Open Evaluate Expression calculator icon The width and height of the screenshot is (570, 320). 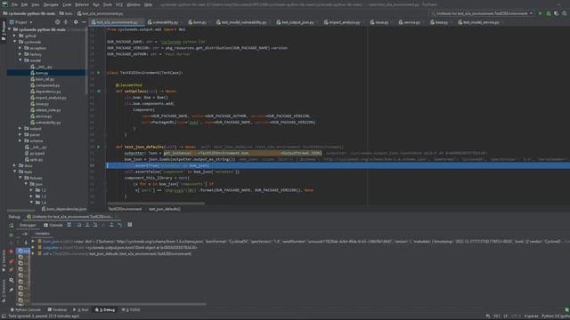tap(130, 225)
